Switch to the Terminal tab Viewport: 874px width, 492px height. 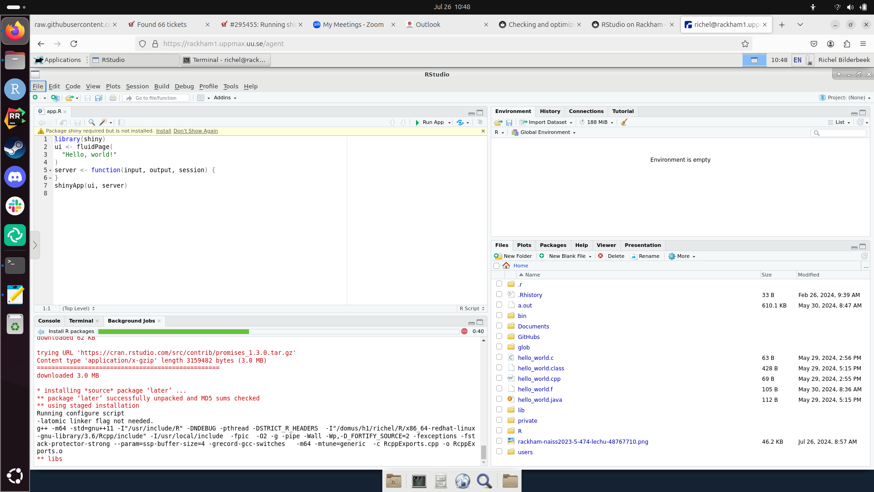tap(81, 321)
